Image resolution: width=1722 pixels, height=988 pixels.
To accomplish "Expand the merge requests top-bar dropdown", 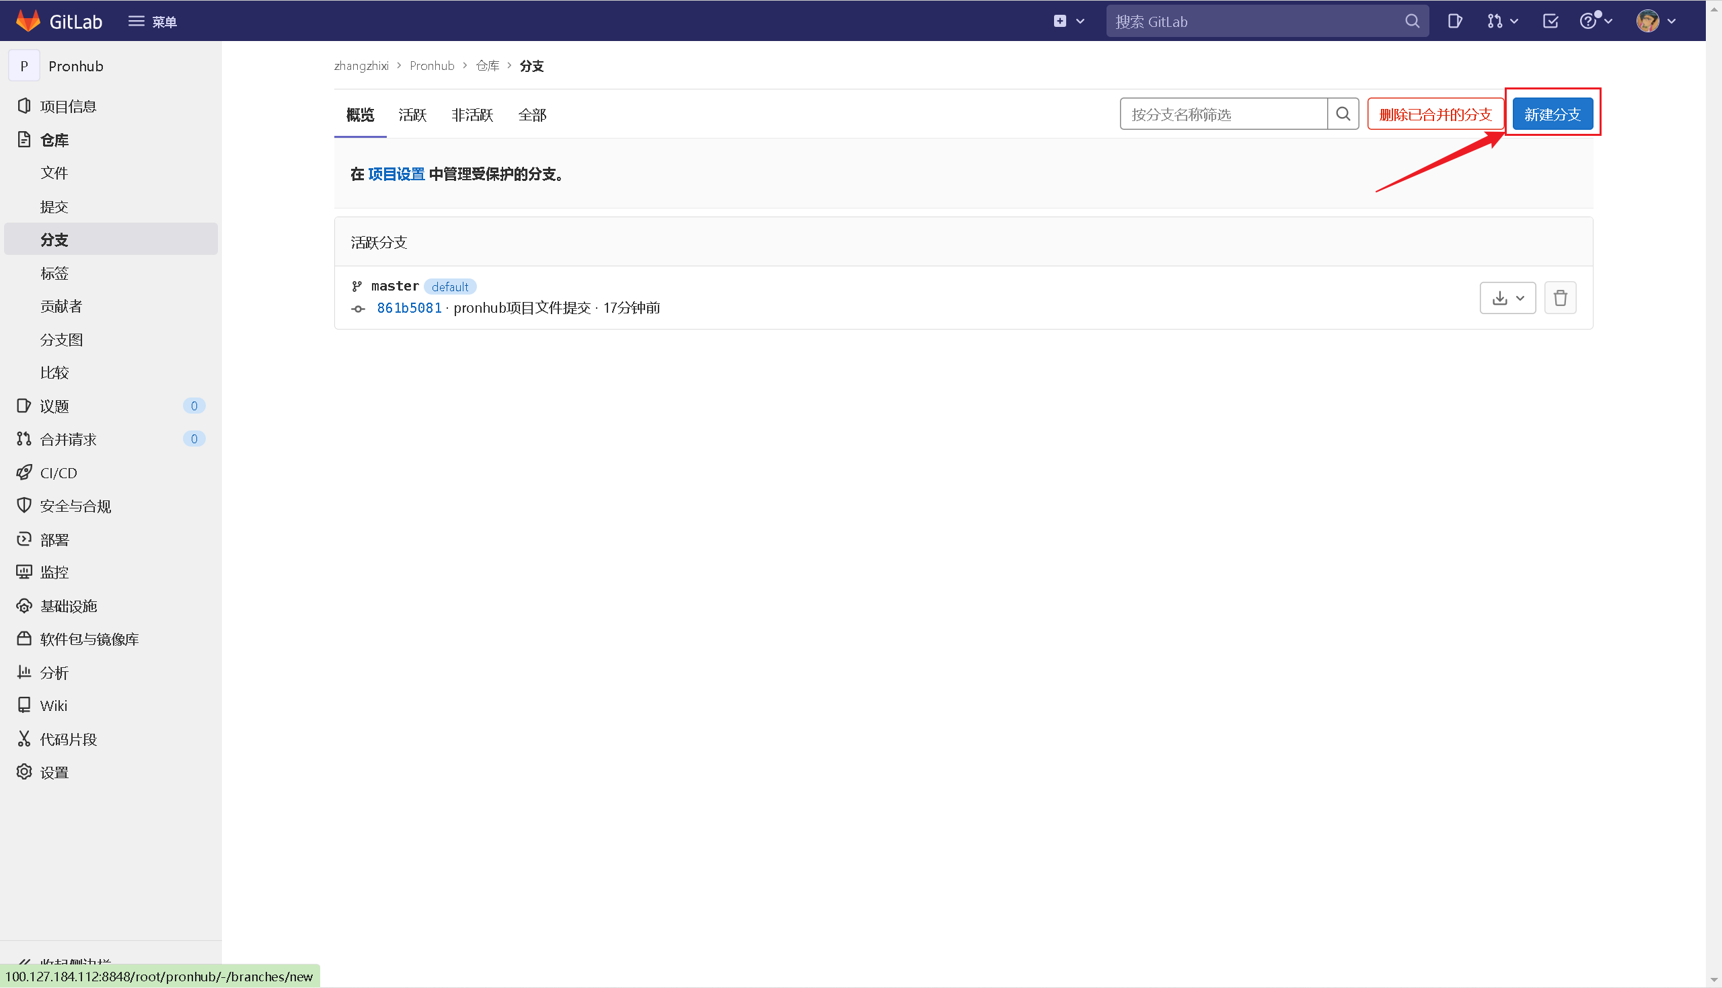I will click(x=1502, y=21).
